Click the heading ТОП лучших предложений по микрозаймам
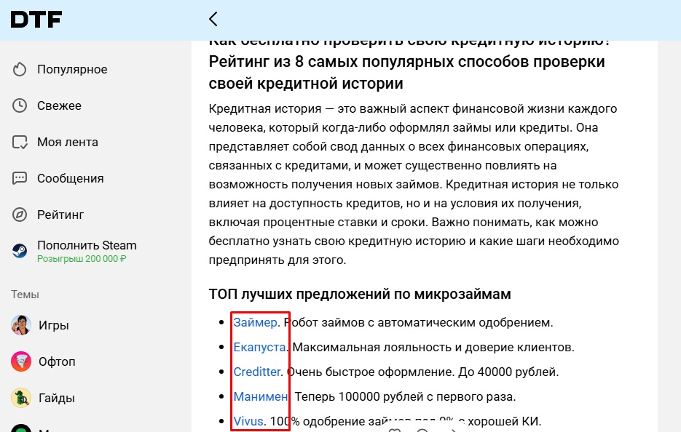Screen dimensions: 681x432 (360, 294)
